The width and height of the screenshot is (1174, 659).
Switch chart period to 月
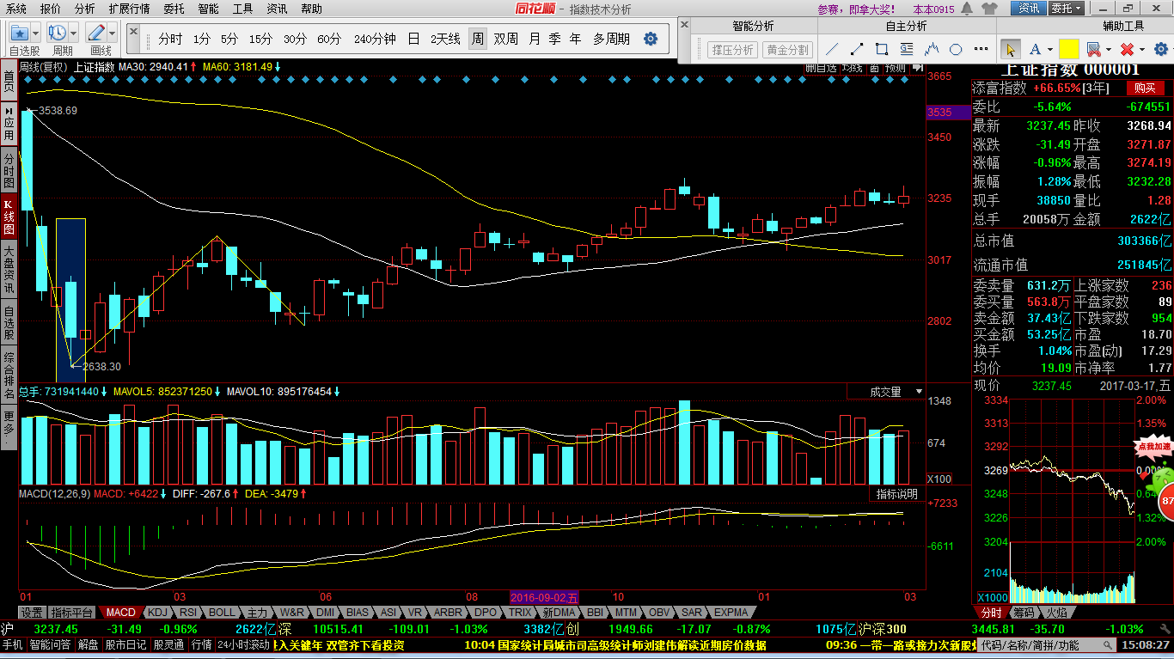[x=535, y=39]
